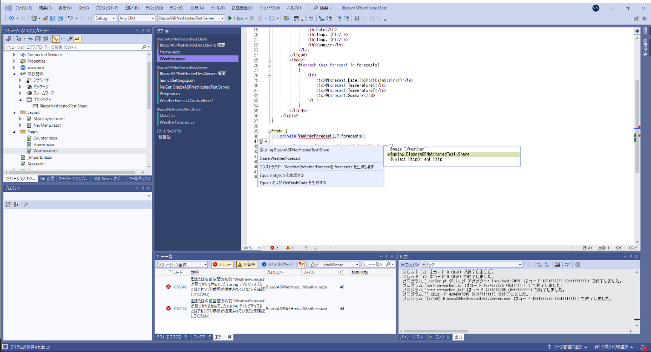
Task: Expand the MainLayout.razor node
Action: point(20,119)
